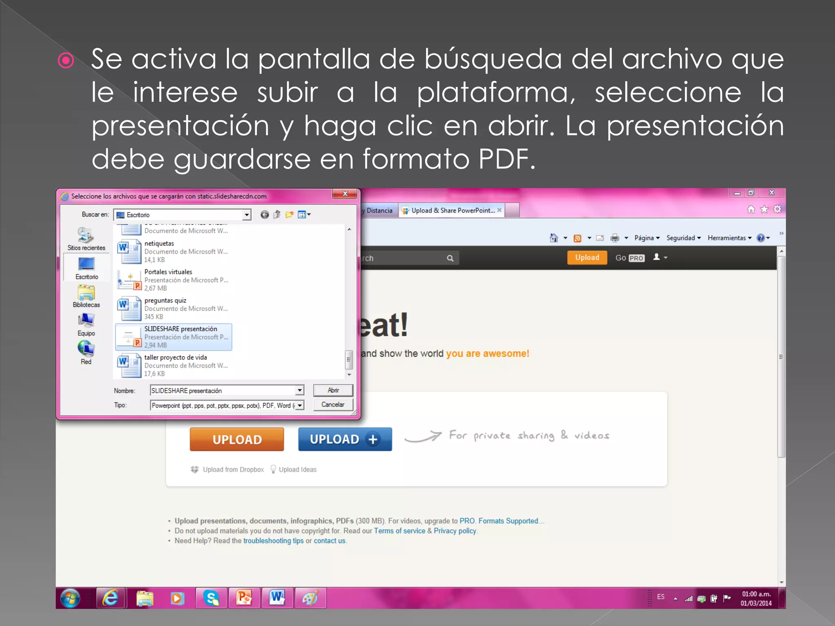Open Word from taskbar
Screen dimensions: 835x626
[x=277, y=598]
